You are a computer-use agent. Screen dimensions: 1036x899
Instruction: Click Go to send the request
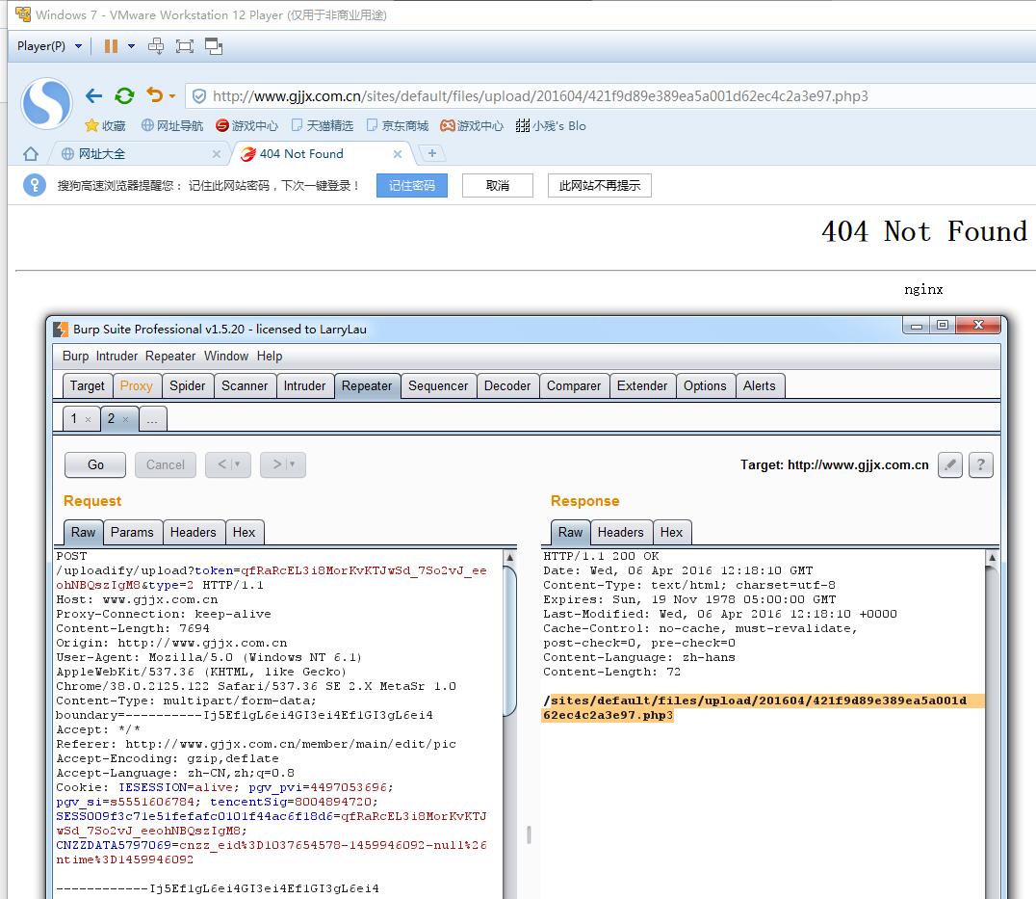(95, 464)
